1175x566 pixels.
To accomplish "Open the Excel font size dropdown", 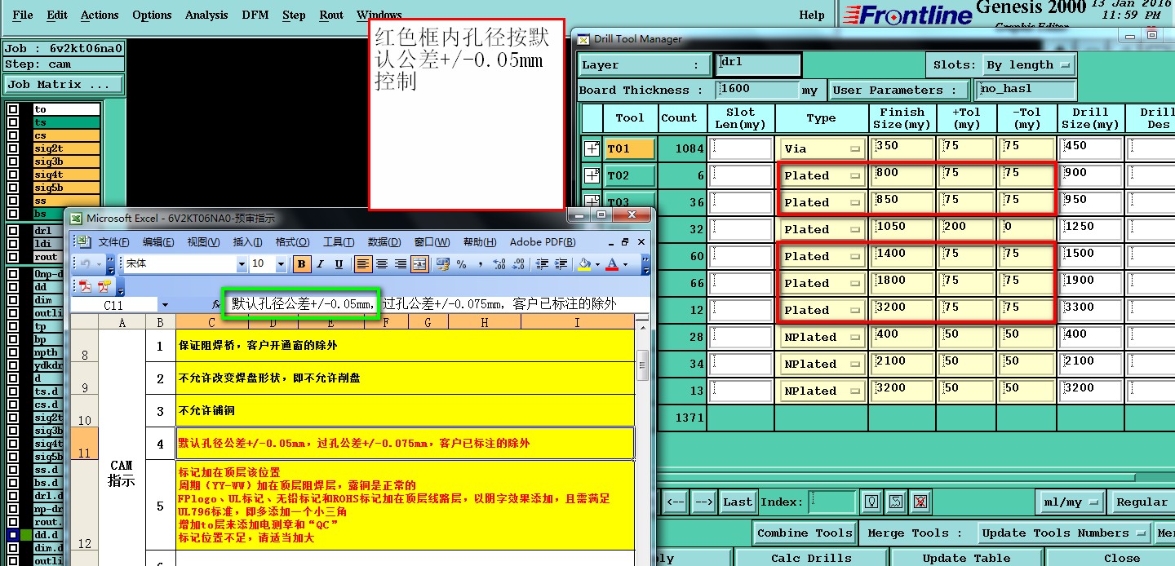I will tap(281, 264).
